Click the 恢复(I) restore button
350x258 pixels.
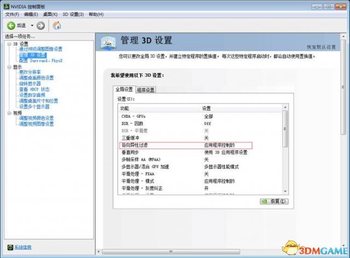[275, 202]
